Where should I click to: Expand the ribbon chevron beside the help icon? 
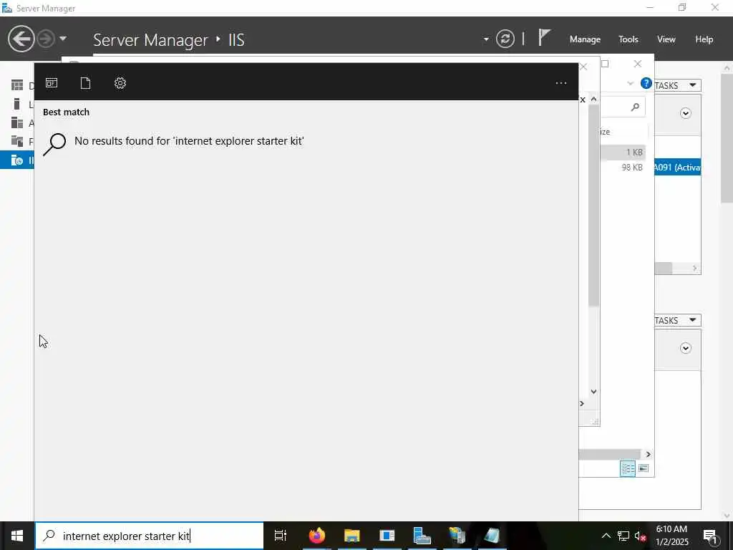(630, 84)
